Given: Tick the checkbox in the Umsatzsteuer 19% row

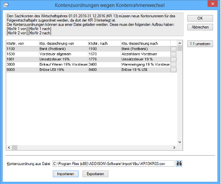Looking at the screenshot, I should coord(173,59).
